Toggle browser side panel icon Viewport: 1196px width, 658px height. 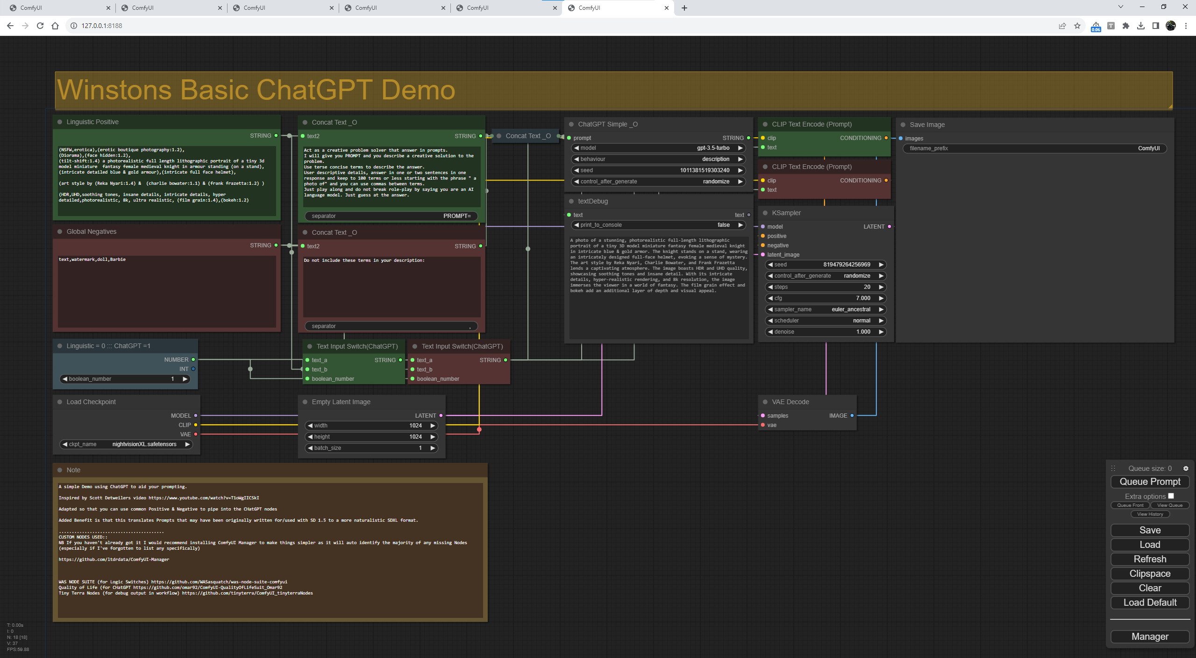click(1156, 26)
